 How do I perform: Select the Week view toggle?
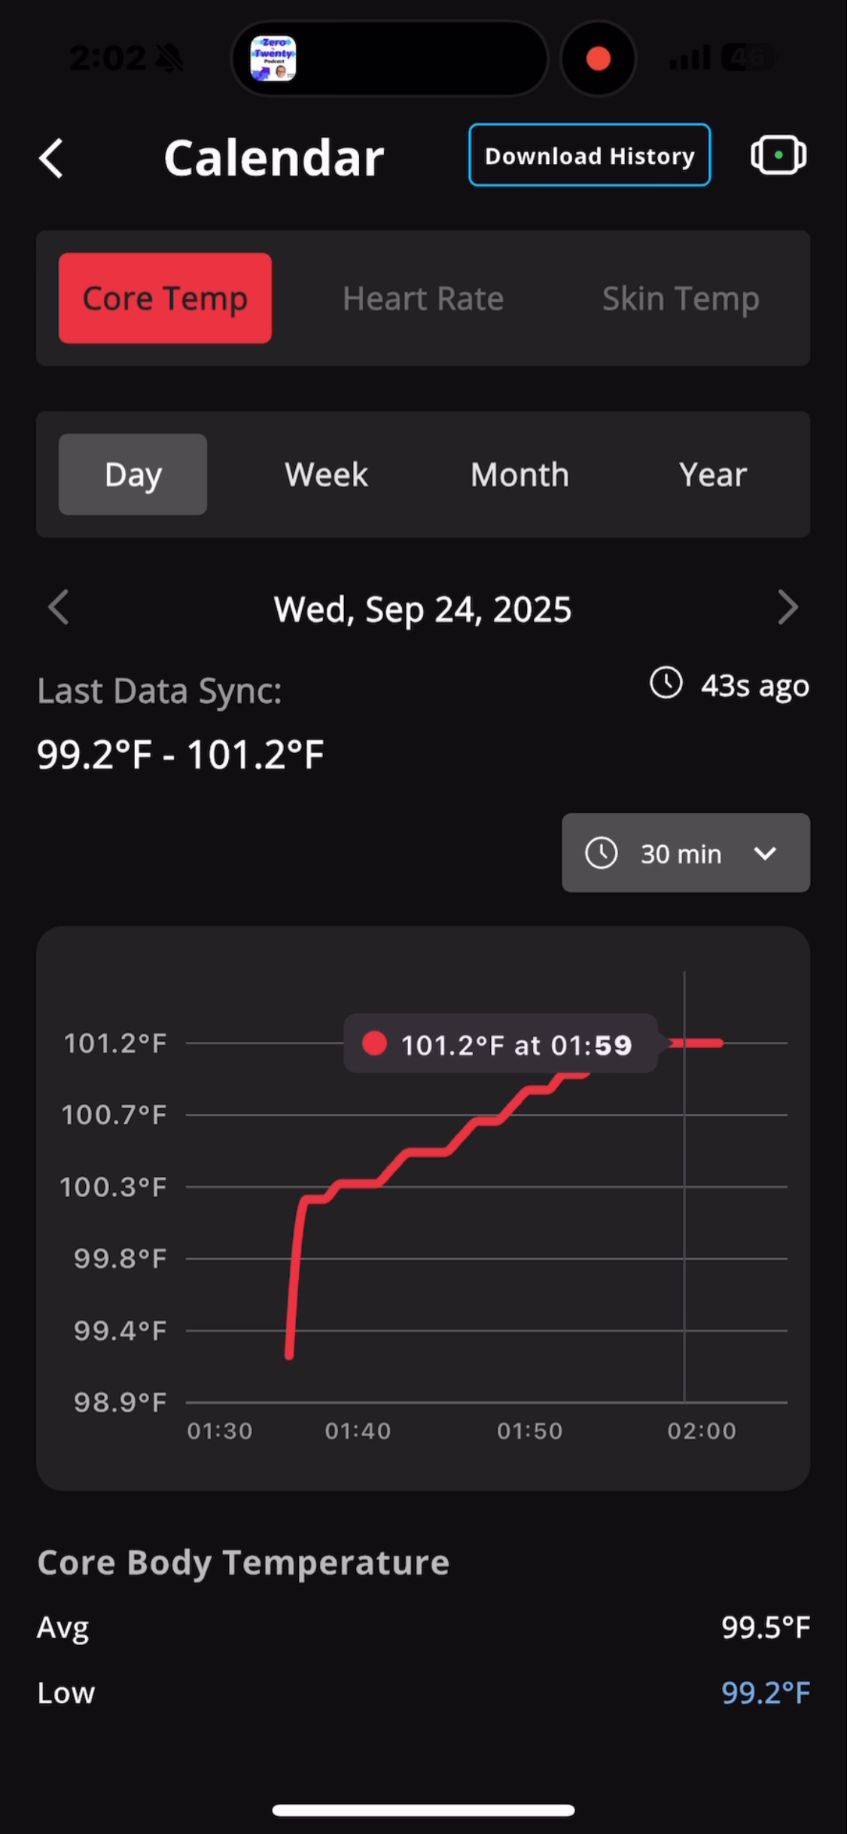(x=326, y=474)
